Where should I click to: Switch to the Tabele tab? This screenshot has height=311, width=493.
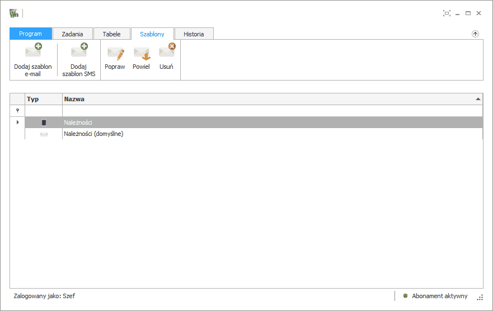(x=111, y=34)
